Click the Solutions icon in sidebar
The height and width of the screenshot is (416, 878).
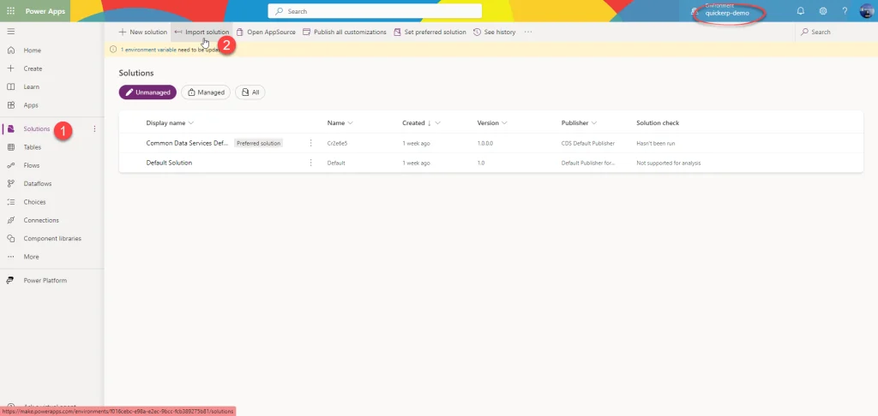[x=10, y=129]
